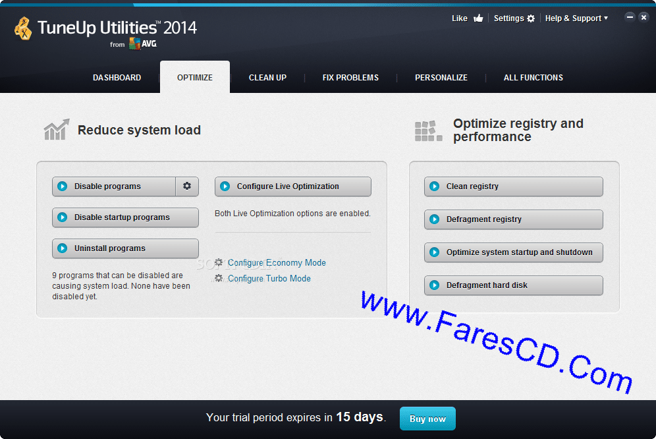Click the '15 days' trial expiry text
Screen dimensions: 656x439
pos(360,417)
